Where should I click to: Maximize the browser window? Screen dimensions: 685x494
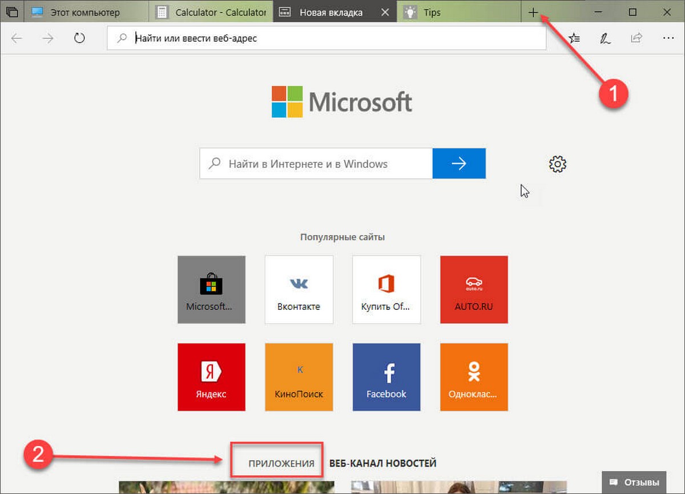point(632,12)
